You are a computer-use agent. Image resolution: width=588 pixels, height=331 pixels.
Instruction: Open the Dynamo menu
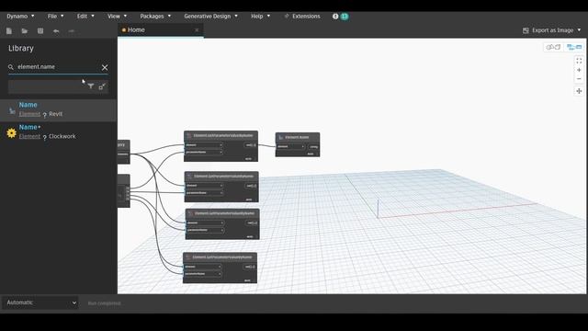[x=20, y=17]
